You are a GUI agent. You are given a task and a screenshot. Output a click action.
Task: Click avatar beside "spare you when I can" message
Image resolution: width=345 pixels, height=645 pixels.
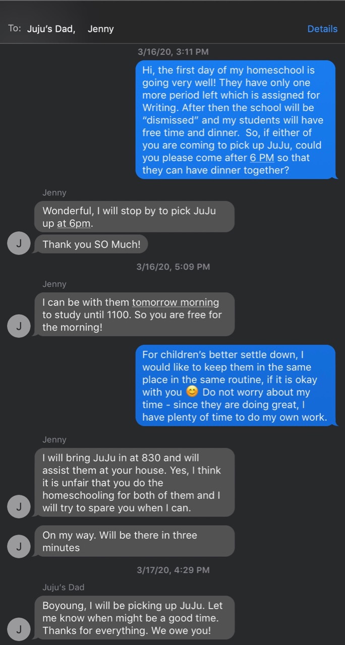(19, 506)
